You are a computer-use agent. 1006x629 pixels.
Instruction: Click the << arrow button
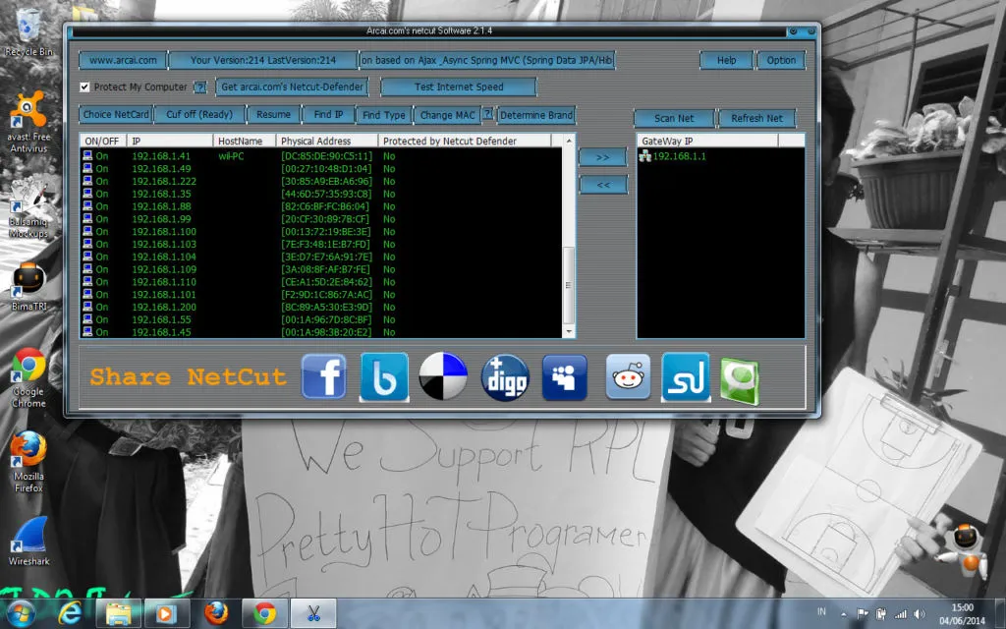(x=603, y=185)
